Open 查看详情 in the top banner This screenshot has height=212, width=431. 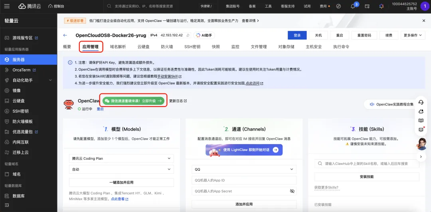[250, 21]
